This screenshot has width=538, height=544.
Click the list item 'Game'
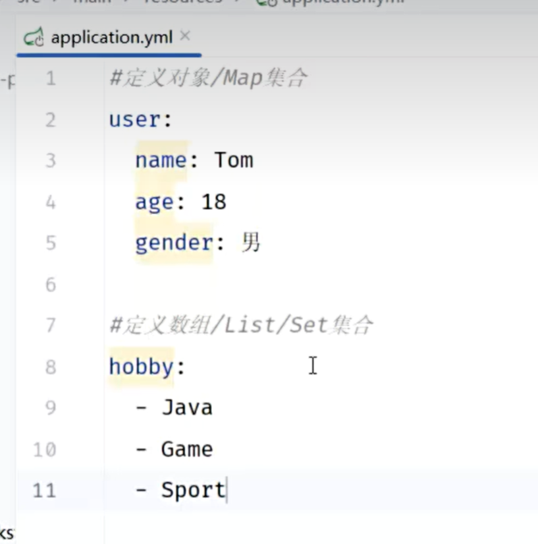click(x=187, y=449)
